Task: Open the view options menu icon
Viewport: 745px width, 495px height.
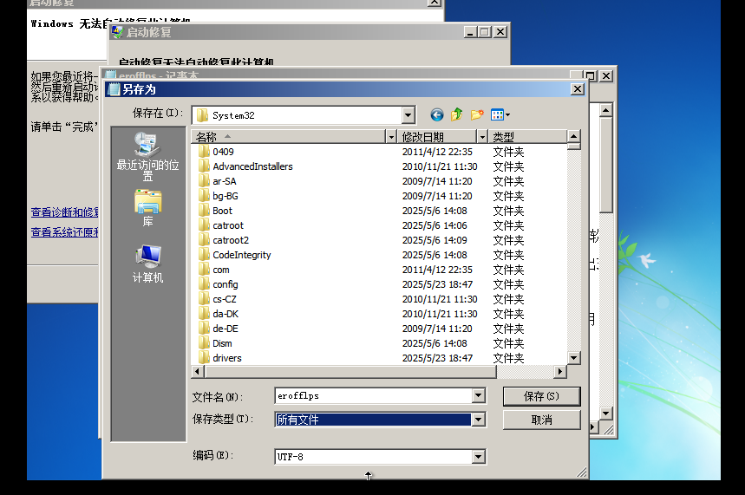Action: tap(500, 115)
